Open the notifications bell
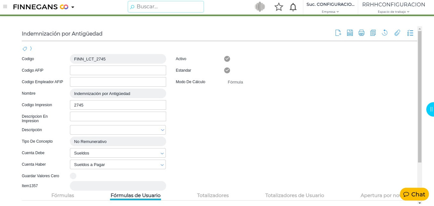Viewport: 434px width, 206px height. (x=293, y=7)
